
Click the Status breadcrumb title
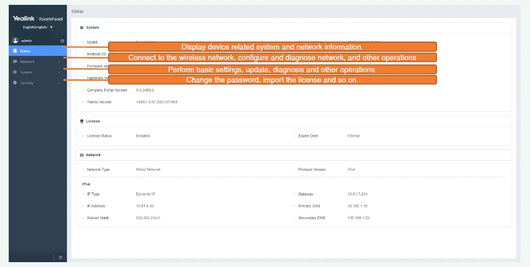tap(77, 12)
